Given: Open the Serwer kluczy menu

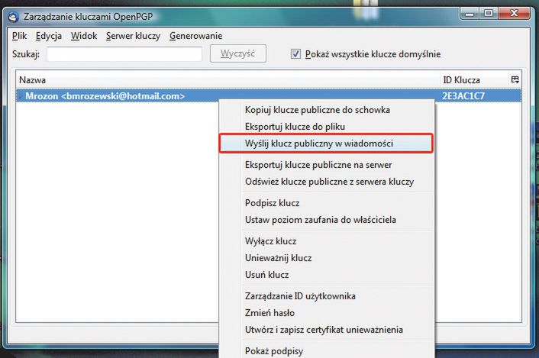Looking at the screenshot, I should coord(133,36).
